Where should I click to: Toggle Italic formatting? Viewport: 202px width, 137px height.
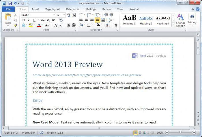tap(29, 20)
